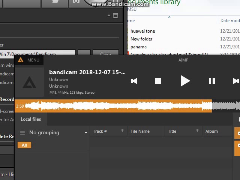Screen dimensions: 240x180
Task: Click the Bandicam collapse up arrow
Action: tap(109, 15)
